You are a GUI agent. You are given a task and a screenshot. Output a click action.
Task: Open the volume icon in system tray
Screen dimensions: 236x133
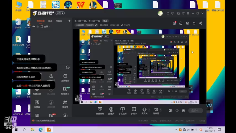click(x=188, y=130)
